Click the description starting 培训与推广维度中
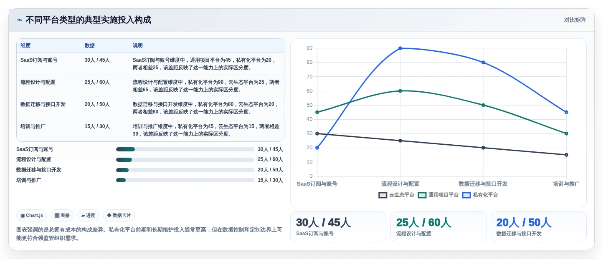 click(206, 130)
